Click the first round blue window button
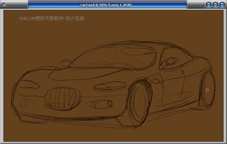The height and width of the screenshot is (144, 227). click(208, 5)
